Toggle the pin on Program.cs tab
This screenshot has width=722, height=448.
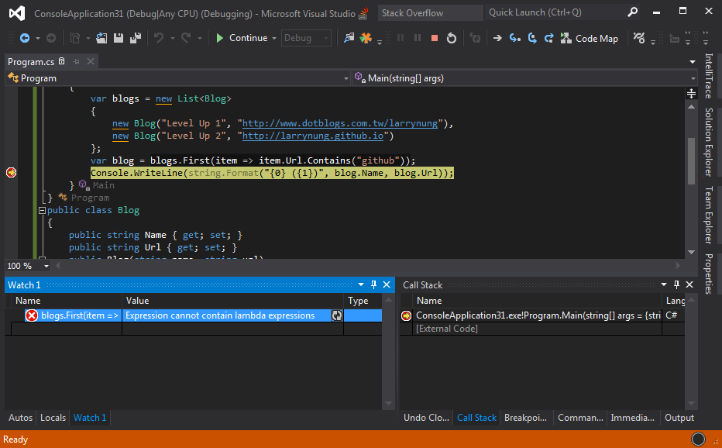pyautogui.click(x=76, y=61)
